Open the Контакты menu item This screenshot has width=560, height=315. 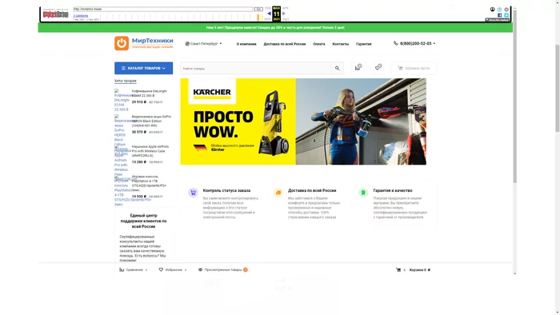340,44
